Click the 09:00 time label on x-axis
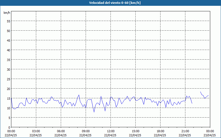Image resolution: width=221 pixels, height=138 pixels. click(x=86, y=131)
